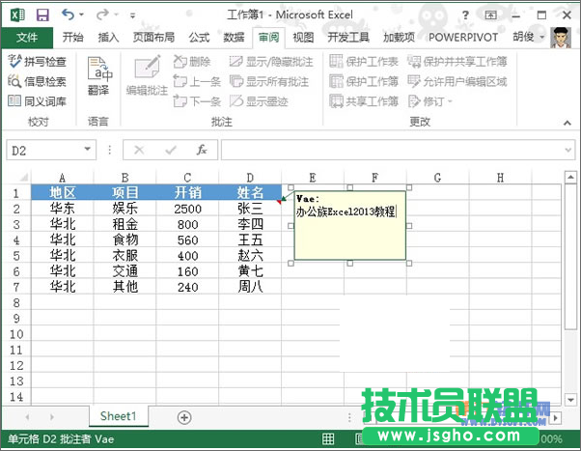Toggle Show/Hide Comment (显示/隐藏批注)
Screen dimensions: 581x451
point(271,61)
